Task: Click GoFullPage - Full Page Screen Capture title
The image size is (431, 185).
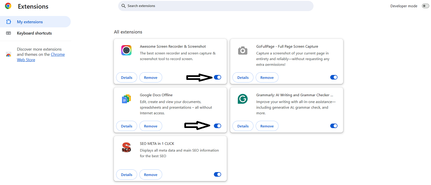Action: tap(287, 46)
